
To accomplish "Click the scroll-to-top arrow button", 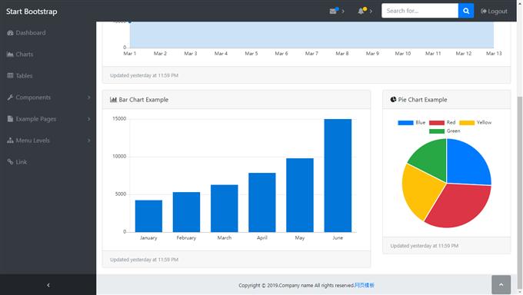I will [x=501, y=285].
